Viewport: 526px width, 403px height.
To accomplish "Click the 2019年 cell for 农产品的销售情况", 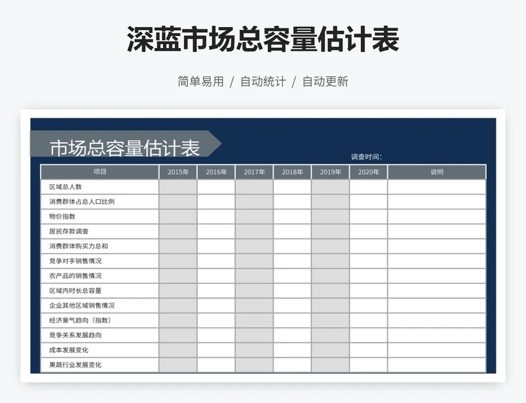I will [331, 275].
